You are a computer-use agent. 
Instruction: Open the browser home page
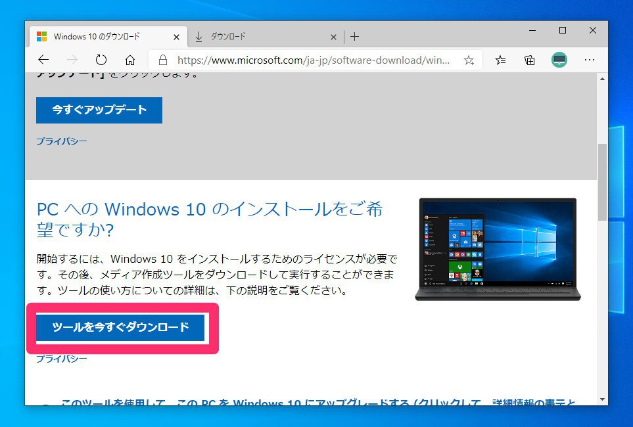tap(130, 60)
